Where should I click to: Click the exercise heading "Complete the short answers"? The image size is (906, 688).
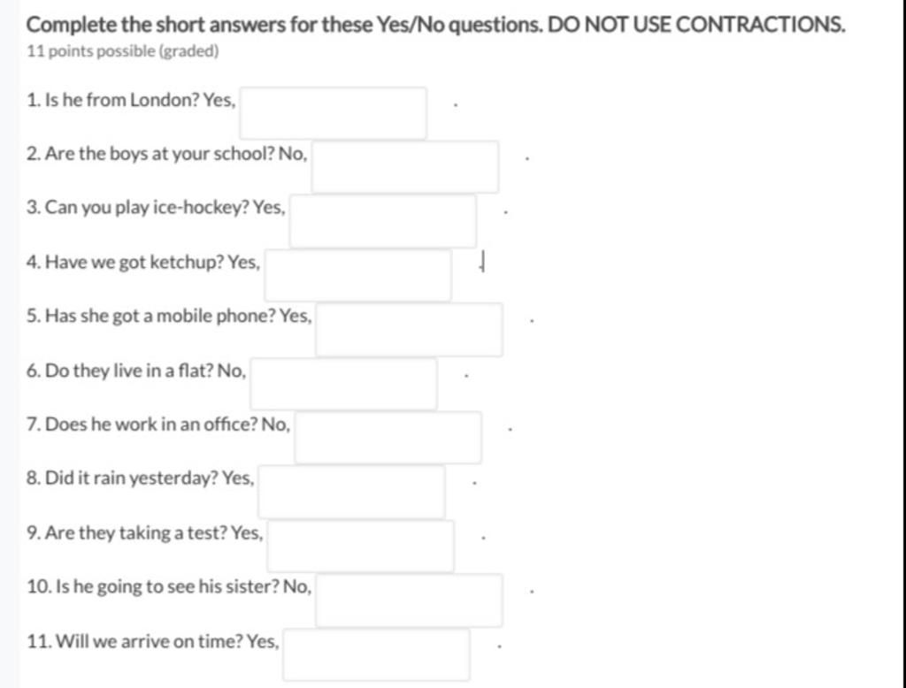pos(436,25)
